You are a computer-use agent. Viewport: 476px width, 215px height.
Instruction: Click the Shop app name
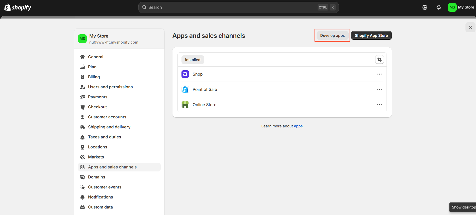tap(198, 74)
